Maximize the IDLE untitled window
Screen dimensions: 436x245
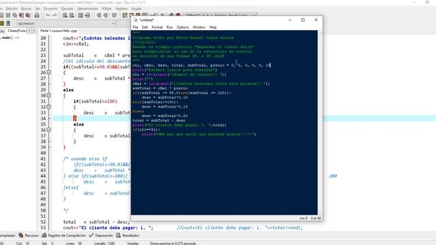pos(302,20)
